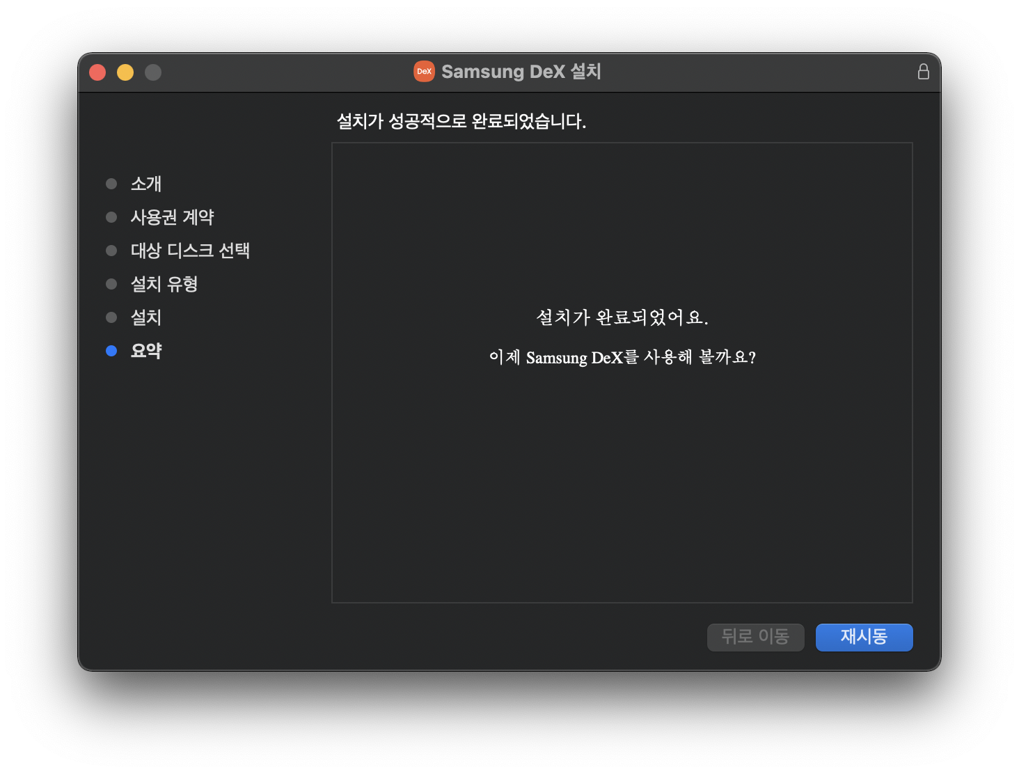Close the installer with red button
Viewport: 1019px width, 774px height.
(x=97, y=72)
